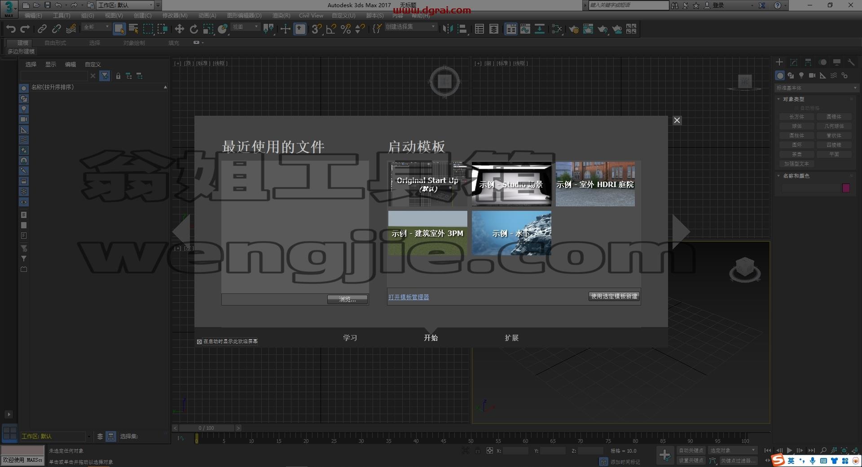Image resolution: width=862 pixels, height=467 pixels.
Task: Open the selection filter 全部 dropdown
Action: (x=96, y=27)
